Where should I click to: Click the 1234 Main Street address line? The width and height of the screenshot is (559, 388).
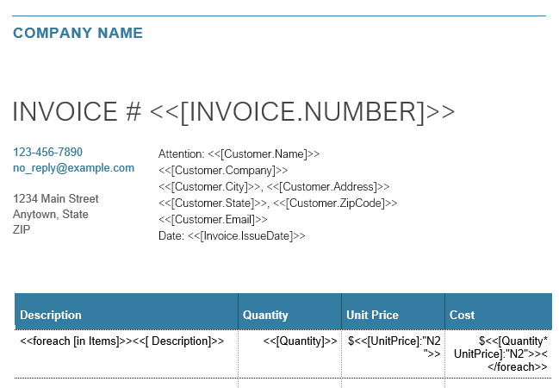pos(55,198)
